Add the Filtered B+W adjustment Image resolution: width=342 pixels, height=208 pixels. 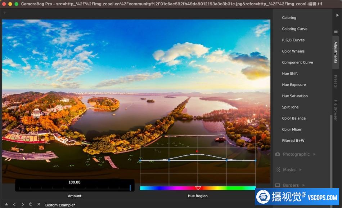click(293, 141)
